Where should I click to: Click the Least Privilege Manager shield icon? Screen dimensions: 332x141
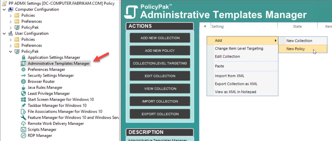click(x=23, y=93)
